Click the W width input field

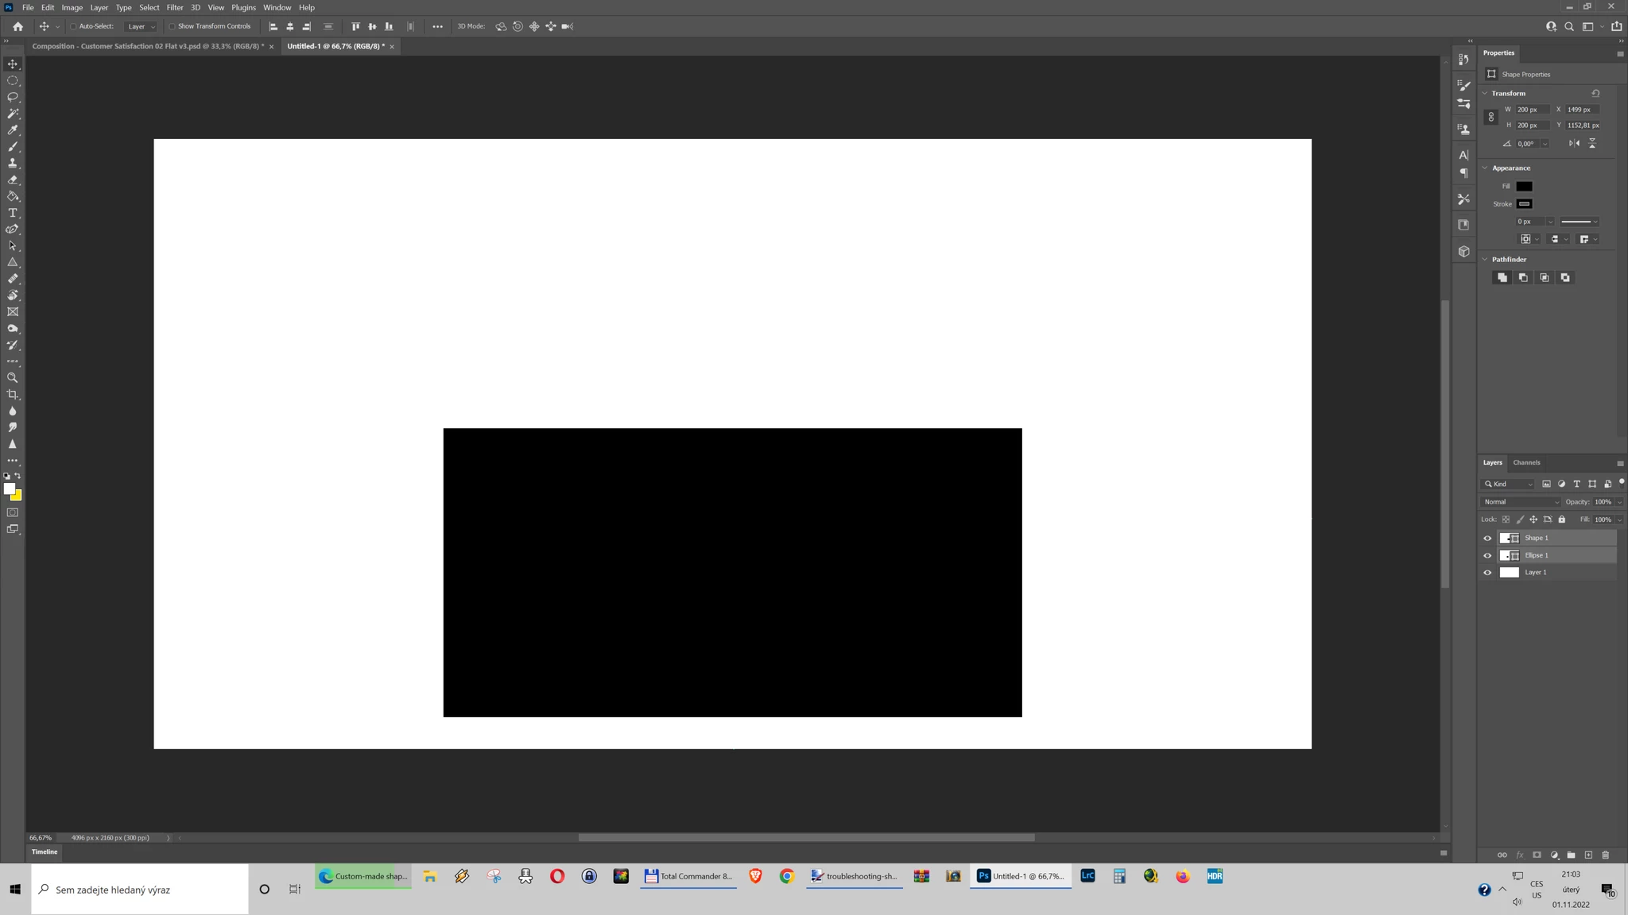1531,110
